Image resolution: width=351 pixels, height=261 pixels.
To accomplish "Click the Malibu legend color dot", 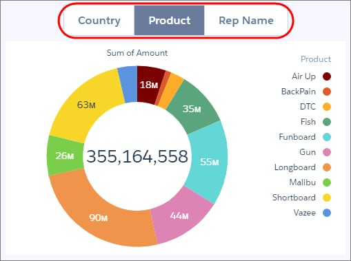I will pos(327,182).
